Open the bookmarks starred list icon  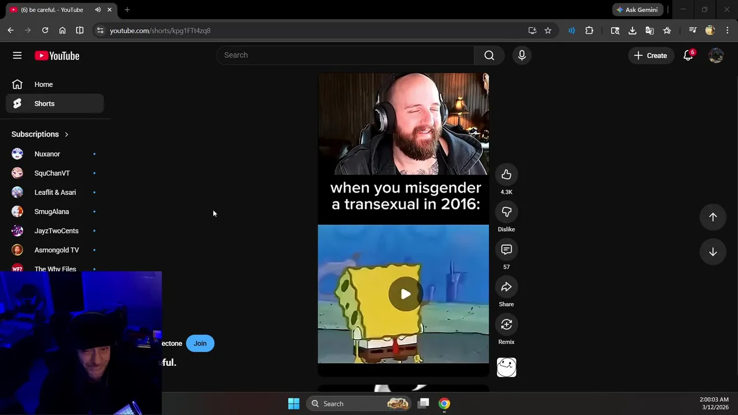(x=667, y=31)
